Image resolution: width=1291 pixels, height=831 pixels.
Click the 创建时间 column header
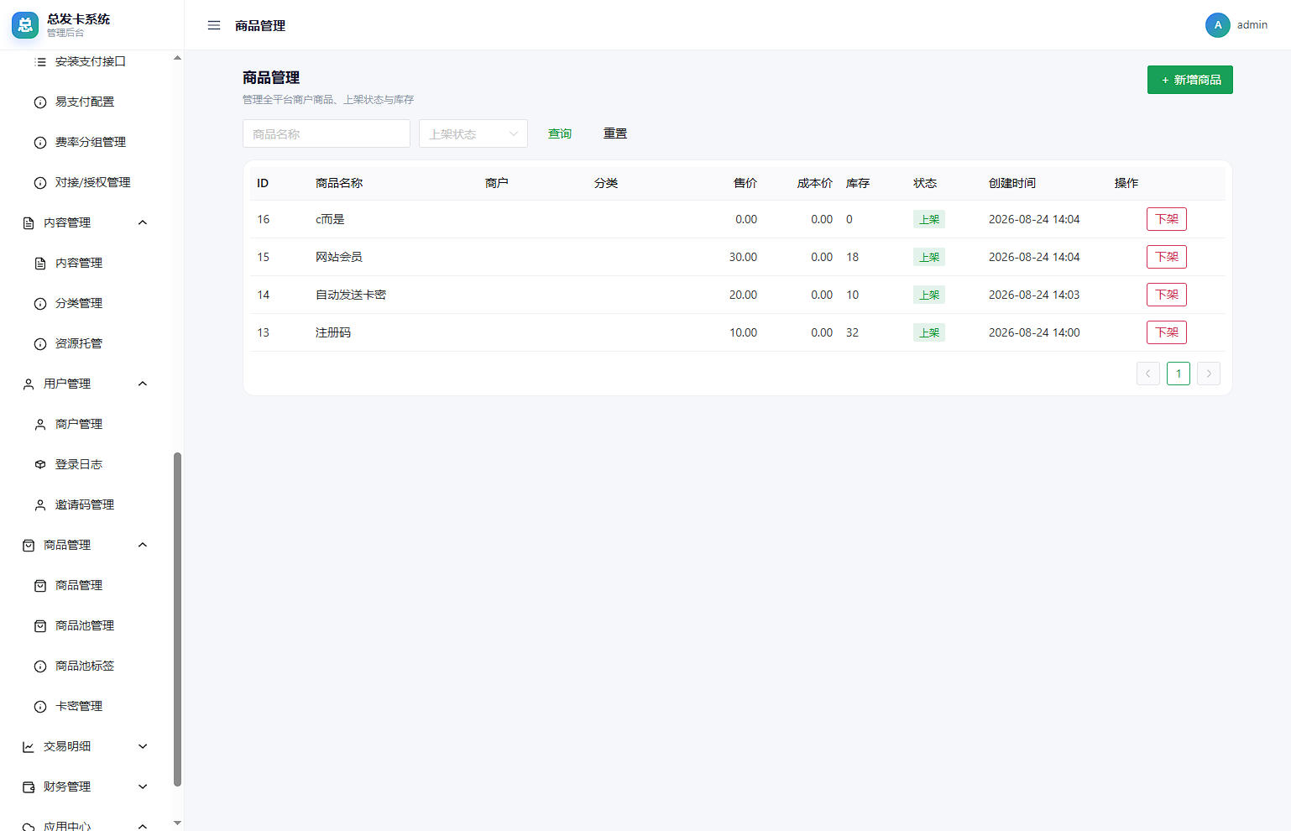1012,183
